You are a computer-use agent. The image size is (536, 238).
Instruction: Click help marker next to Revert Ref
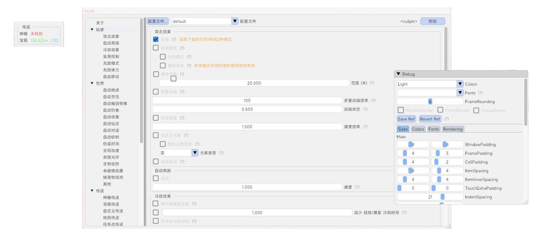(x=446, y=119)
